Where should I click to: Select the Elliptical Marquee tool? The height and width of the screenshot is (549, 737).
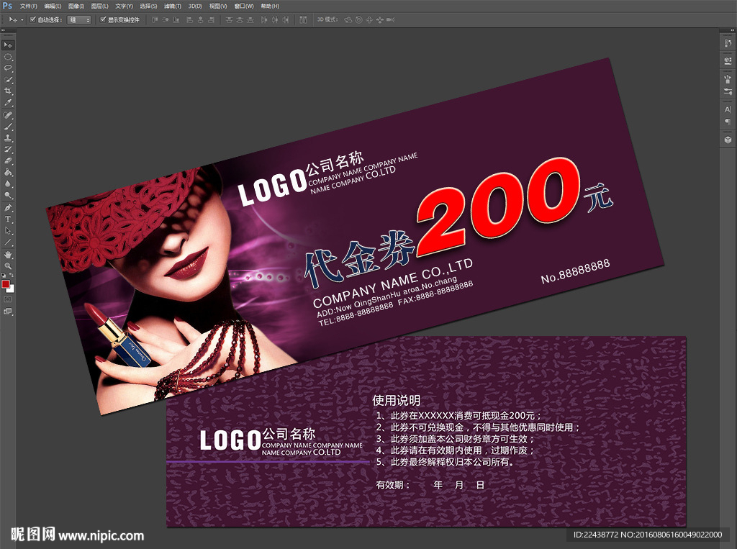click(x=8, y=57)
